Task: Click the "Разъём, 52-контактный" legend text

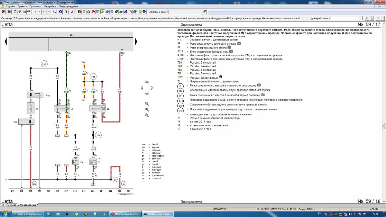Action: [x=204, y=77]
